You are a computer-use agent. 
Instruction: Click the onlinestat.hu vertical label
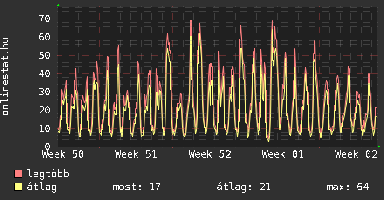[6, 77]
